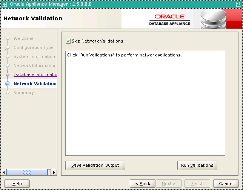The image size is (243, 190).
Task: Go back with the Back button
Action: click(143, 184)
